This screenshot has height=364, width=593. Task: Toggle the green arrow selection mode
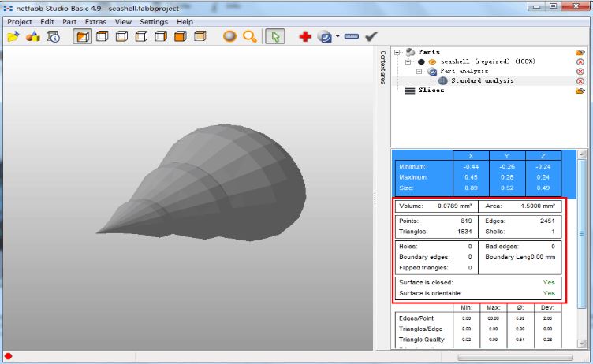(x=275, y=37)
